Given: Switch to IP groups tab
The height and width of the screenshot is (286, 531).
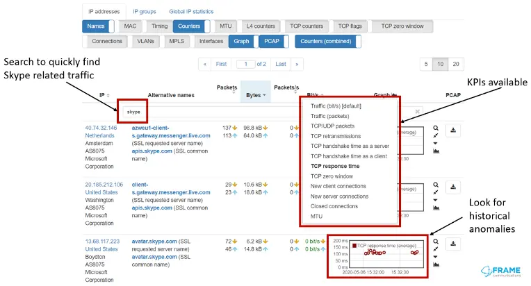Looking at the screenshot, I should (x=145, y=12).
